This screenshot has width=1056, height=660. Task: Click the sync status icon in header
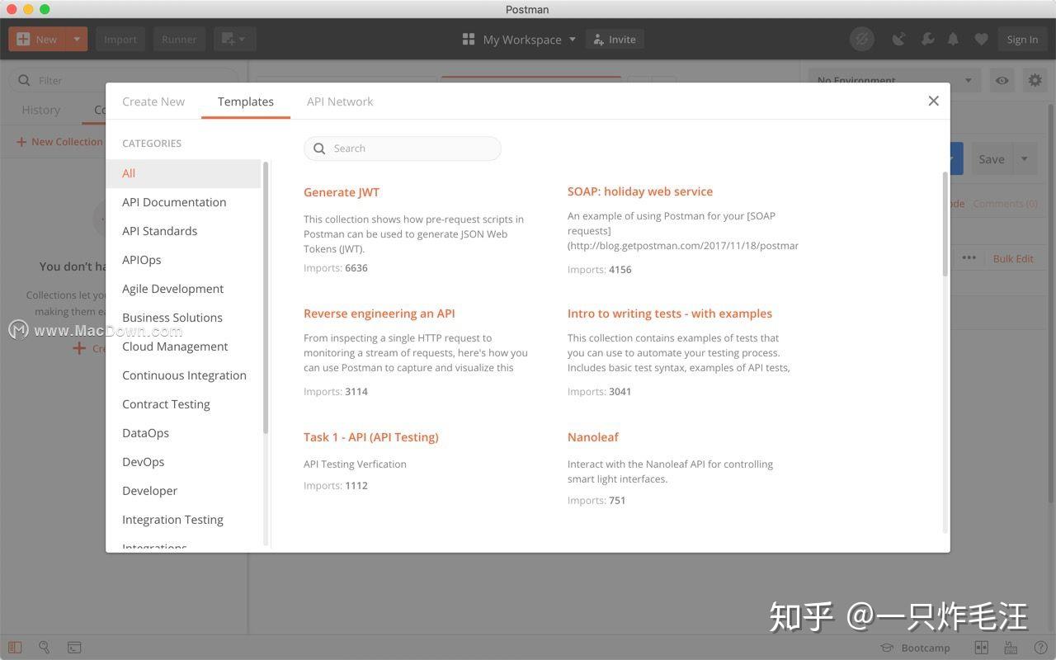[x=862, y=39]
